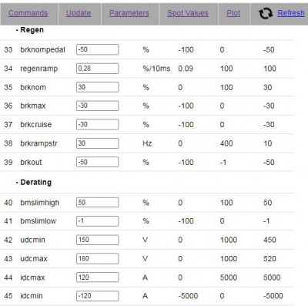Image resolution: width=308 pixels, height=306 pixels.
Task: Switch to the Update tab
Action: (x=79, y=13)
